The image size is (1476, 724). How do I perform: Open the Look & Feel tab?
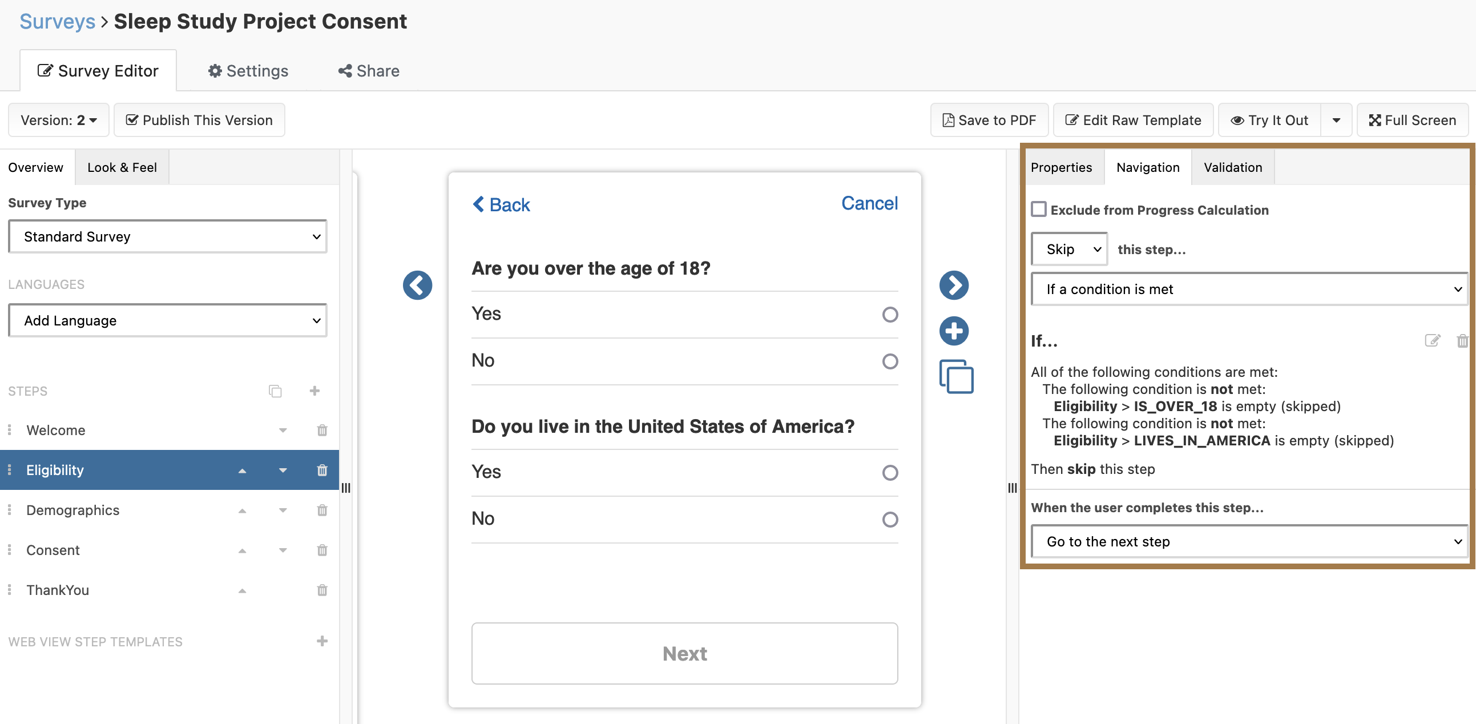pyautogui.click(x=122, y=167)
